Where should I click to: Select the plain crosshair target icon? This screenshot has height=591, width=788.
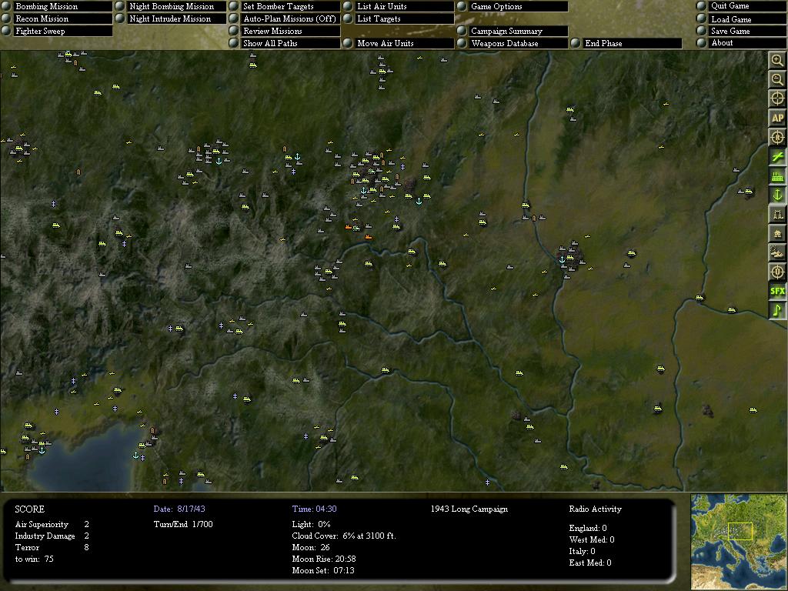pos(777,98)
